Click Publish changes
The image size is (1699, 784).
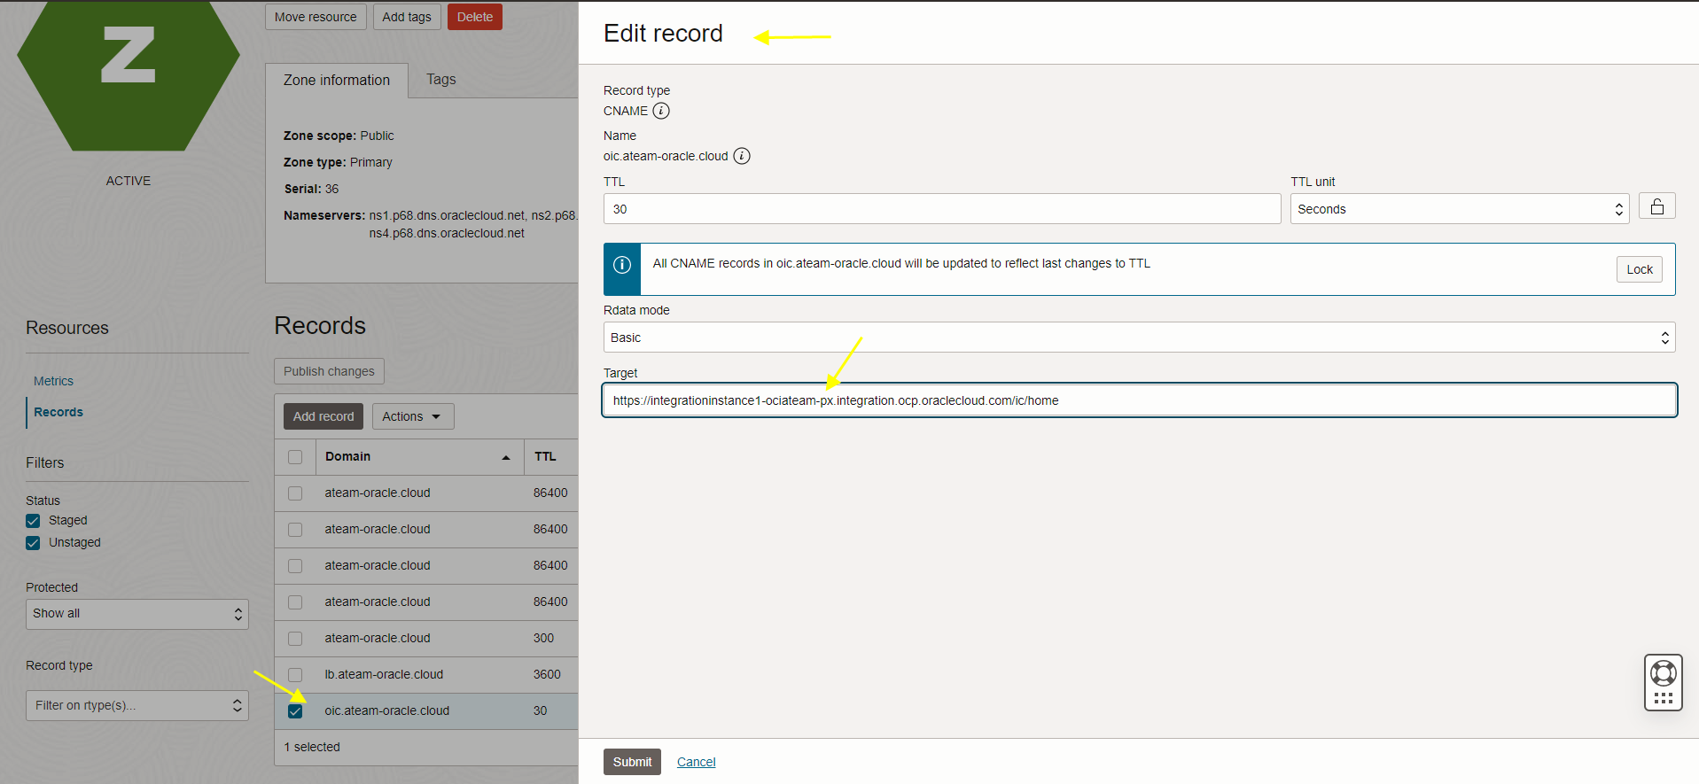pyautogui.click(x=329, y=371)
